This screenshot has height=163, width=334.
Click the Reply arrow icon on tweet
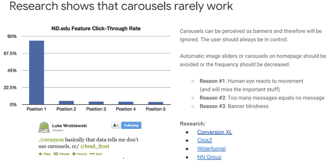[40, 154]
